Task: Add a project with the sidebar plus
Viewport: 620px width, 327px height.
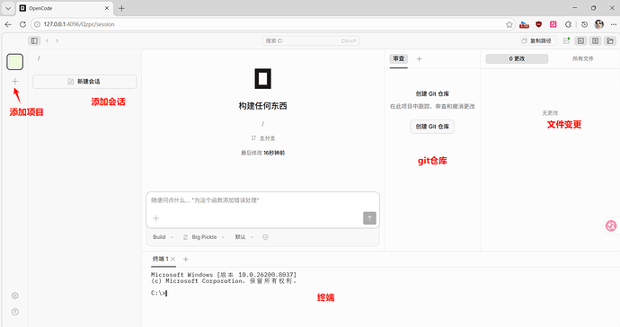Action: 15,82
